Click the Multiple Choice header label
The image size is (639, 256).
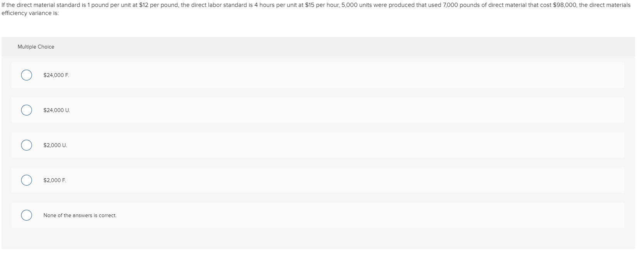pos(35,47)
